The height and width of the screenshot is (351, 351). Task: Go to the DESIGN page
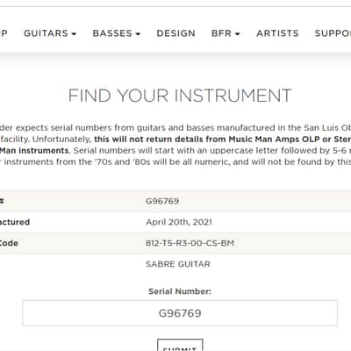point(175,33)
